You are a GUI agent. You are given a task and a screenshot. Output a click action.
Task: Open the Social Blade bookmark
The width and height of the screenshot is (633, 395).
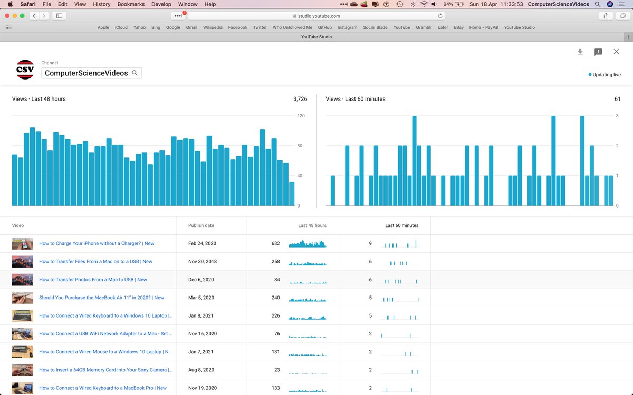[375, 27]
